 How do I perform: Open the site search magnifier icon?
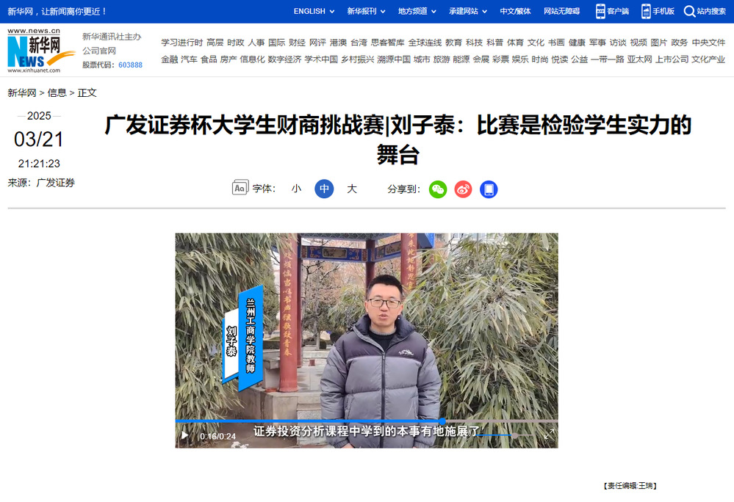pos(689,11)
